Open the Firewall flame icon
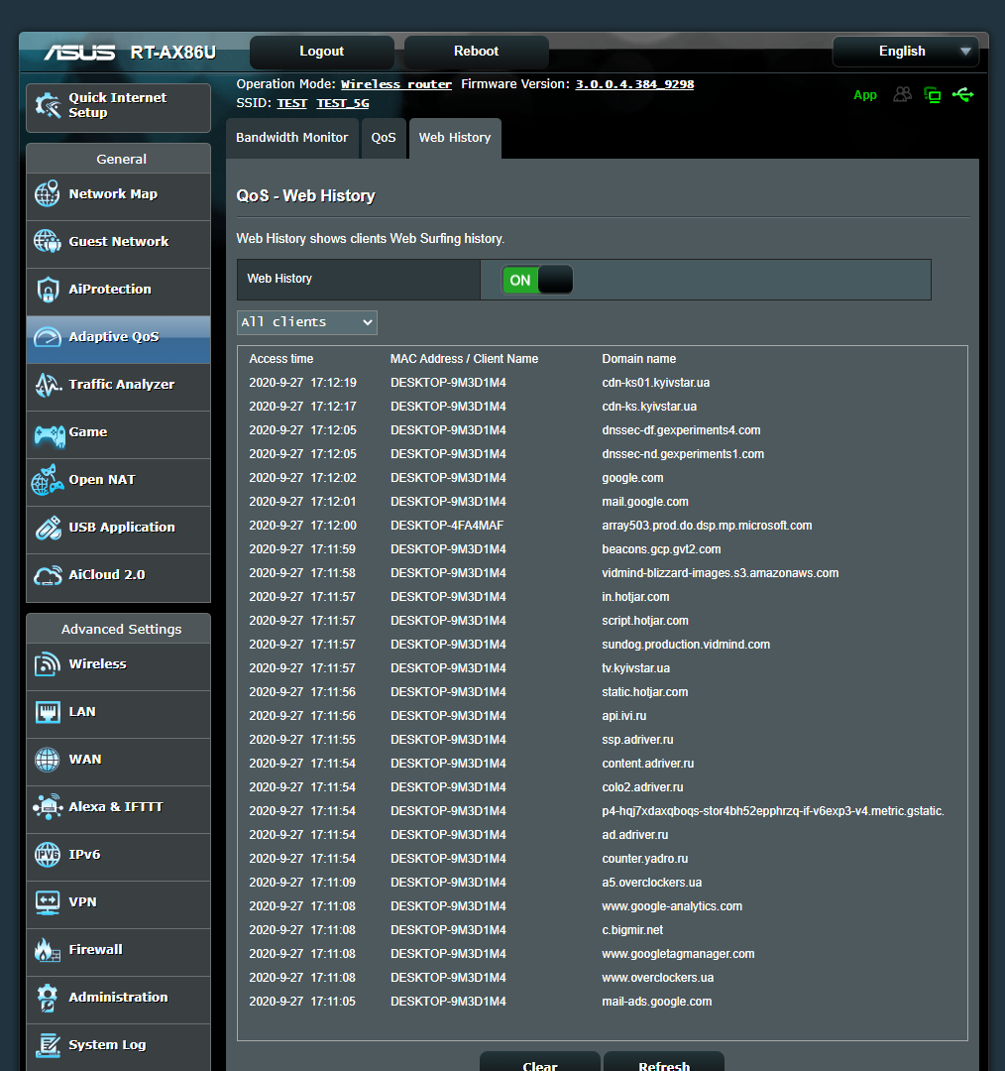The width and height of the screenshot is (1005, 1071). [x=47, y=949]
